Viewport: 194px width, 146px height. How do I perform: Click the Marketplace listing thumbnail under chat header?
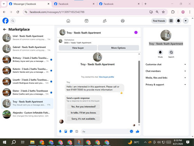coord(61,41)
